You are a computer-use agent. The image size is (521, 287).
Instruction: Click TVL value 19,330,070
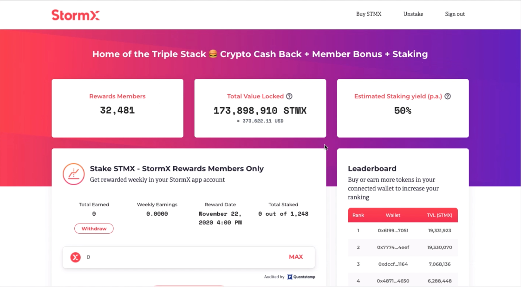click(440, 248)
